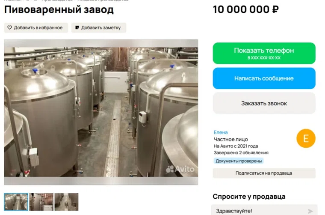Image resolution: width=325 pixels, height=215 pixels.
Task: Click the orange seller avatar with letter E
Action: coord(306,138)
